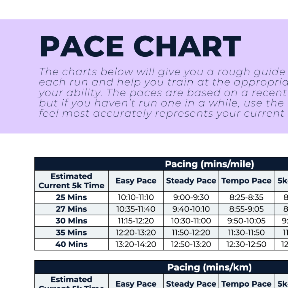Click the 12:30-12:50 tempo pace cell
The width and height of the screenshot is (288, 288).
click(x=246, y=244)
